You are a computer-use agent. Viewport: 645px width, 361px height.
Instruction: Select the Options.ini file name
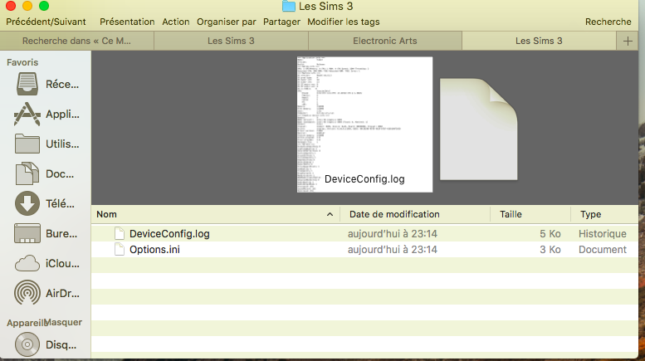154,249
